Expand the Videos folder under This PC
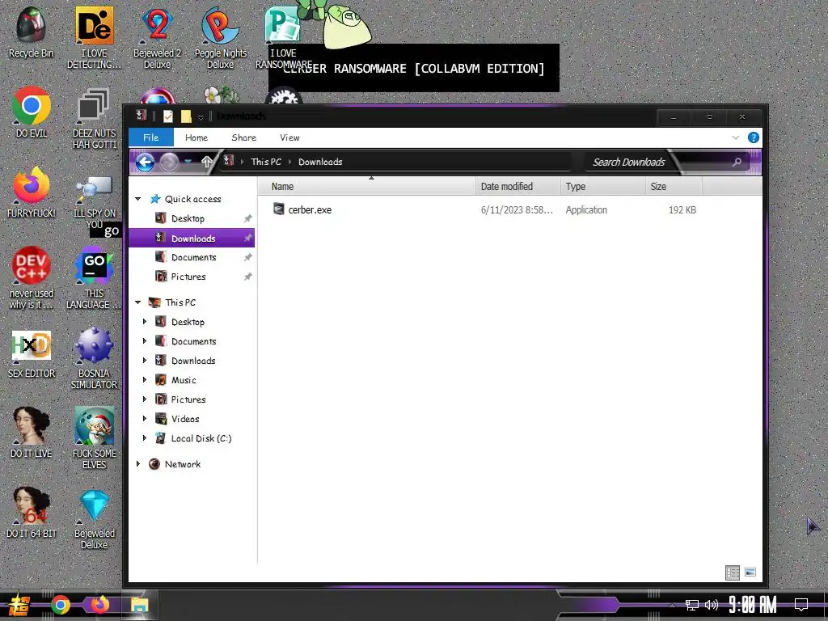 coord(145,419)
